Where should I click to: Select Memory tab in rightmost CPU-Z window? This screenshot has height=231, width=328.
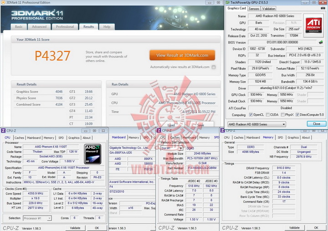[x=268, y=137]
